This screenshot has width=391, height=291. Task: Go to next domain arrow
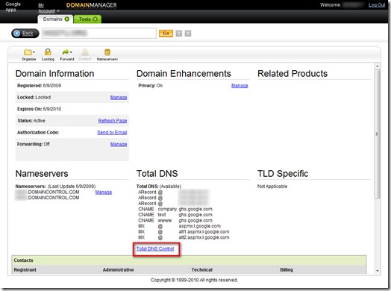tap(188, 33)
